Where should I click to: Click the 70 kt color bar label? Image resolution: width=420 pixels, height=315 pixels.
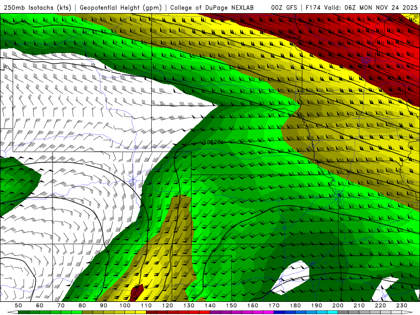tap(61, 306)
